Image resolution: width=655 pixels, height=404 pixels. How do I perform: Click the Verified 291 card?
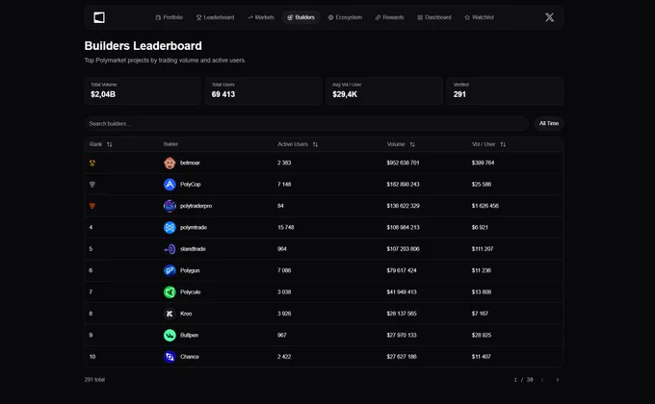pyautogui.click(x=505, y=90)
